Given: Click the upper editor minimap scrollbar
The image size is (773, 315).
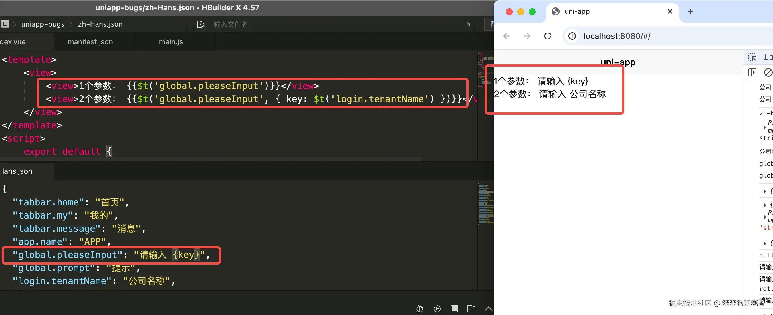Looking at the screenshot, I should tap(485, 69).
